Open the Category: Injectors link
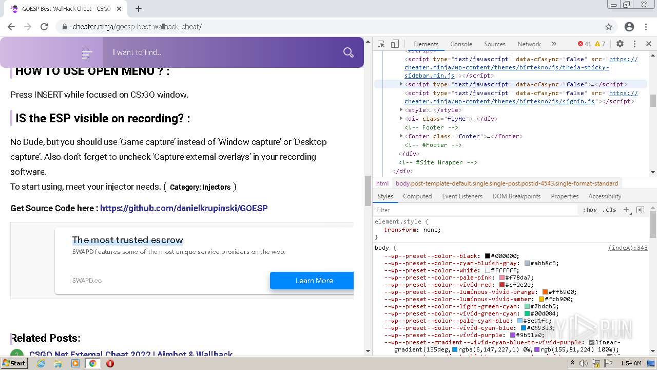This screenshot has height=370, width=657. click(200, 187)
